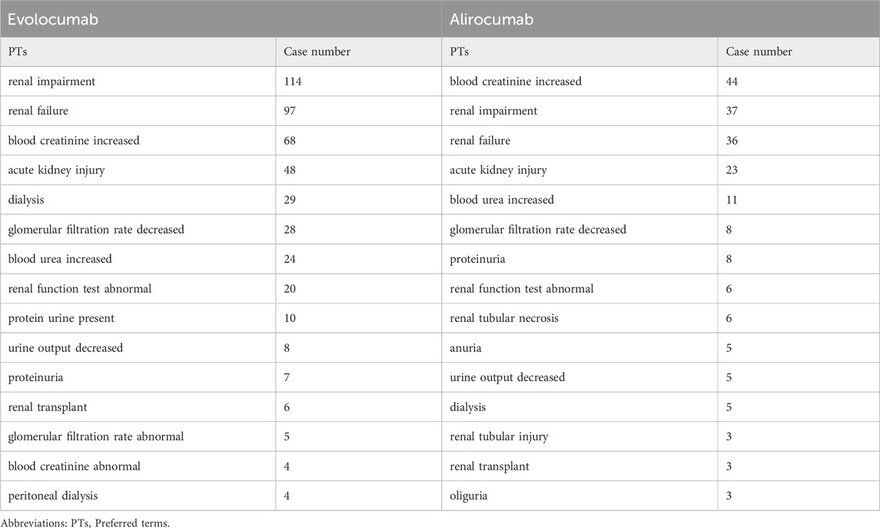This screenshot has width=880, height=528.
Task: Click the case number 114 cell
Action: click(x=359, y=81)
